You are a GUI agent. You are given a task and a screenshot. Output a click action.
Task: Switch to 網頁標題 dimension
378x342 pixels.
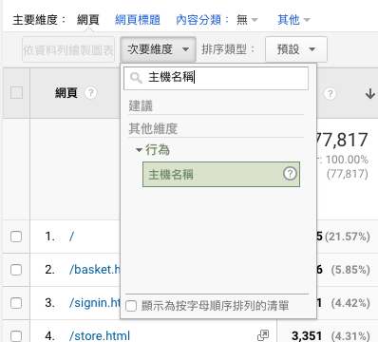[138, 20]
